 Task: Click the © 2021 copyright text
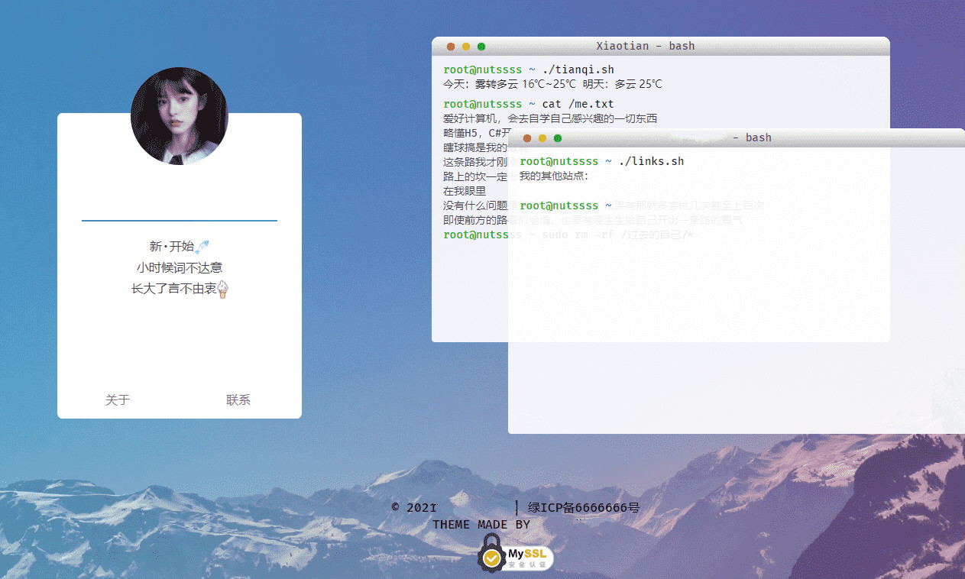point(414,507)
